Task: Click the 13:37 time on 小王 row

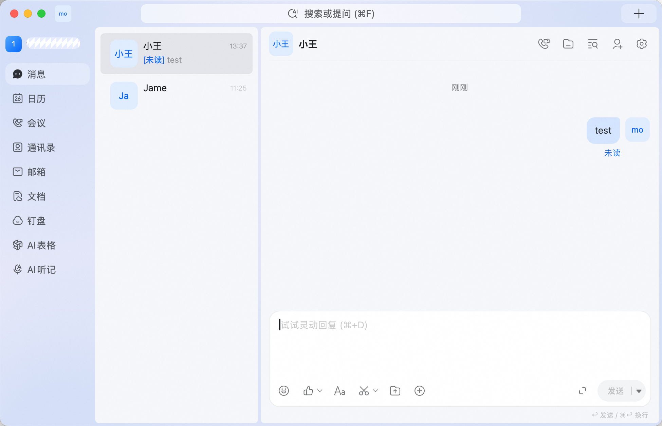Action: pyautogui.click(x=238, y=46)
